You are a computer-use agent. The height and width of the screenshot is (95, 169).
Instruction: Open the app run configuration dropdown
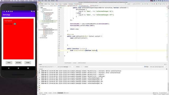[x=129, y=4]
